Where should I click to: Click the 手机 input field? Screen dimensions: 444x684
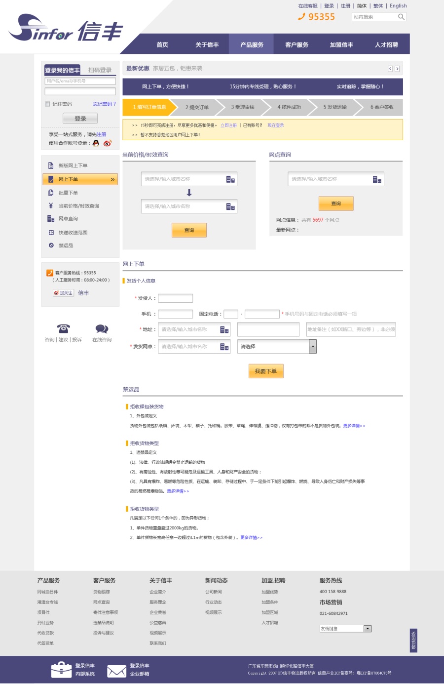tap(175, 314)
